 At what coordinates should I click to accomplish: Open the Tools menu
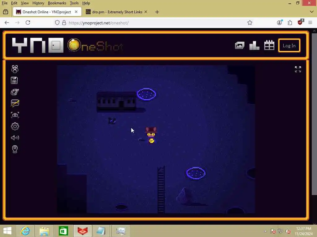(74, 3)
